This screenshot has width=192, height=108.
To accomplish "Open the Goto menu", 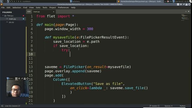I will 38,7.
